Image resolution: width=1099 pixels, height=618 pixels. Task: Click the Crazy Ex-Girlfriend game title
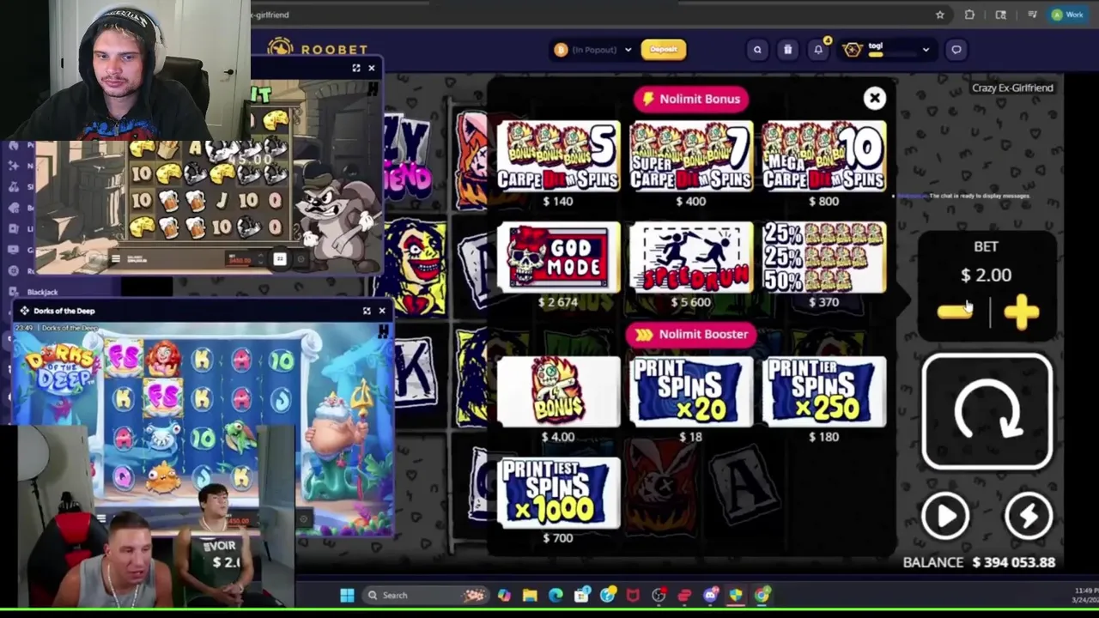[1012, 88]
